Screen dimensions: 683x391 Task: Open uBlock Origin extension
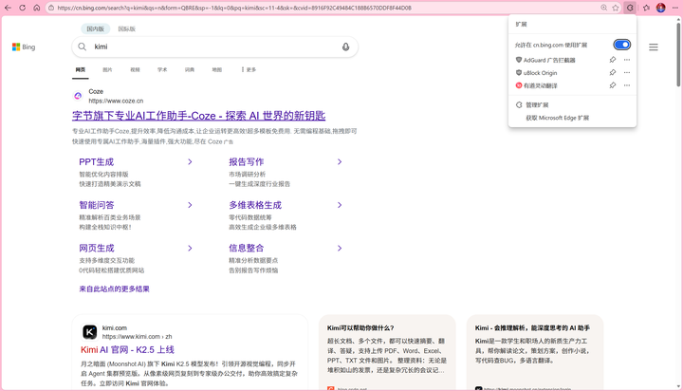point(540,73)
